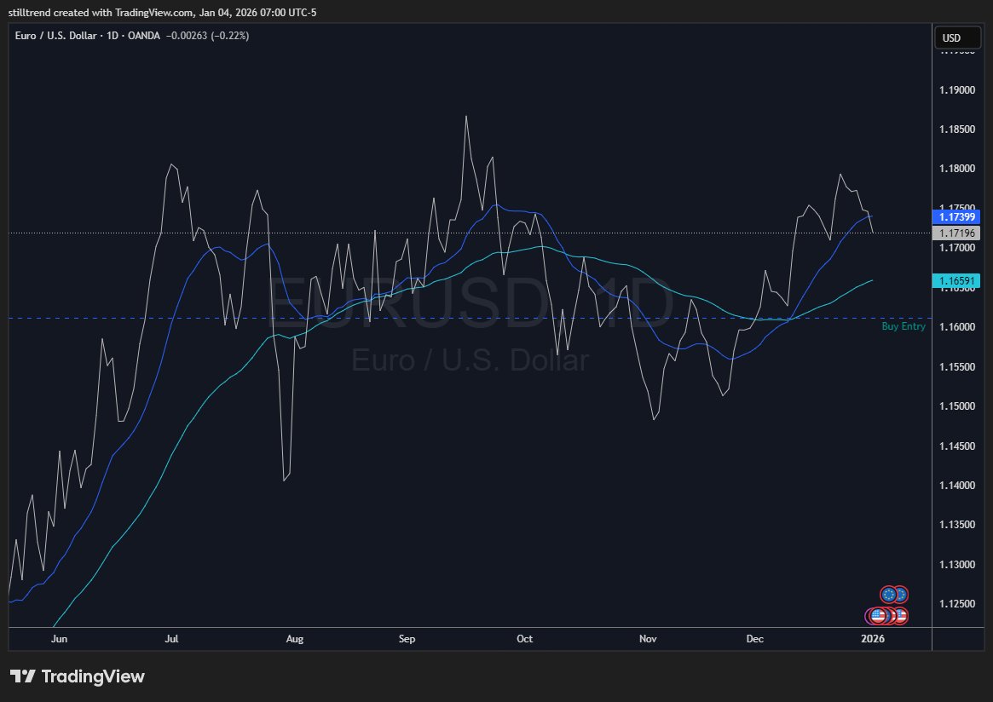993x702 pixels.
Task: Click the gray 1.17196 price label
Action: click(956, 231)
